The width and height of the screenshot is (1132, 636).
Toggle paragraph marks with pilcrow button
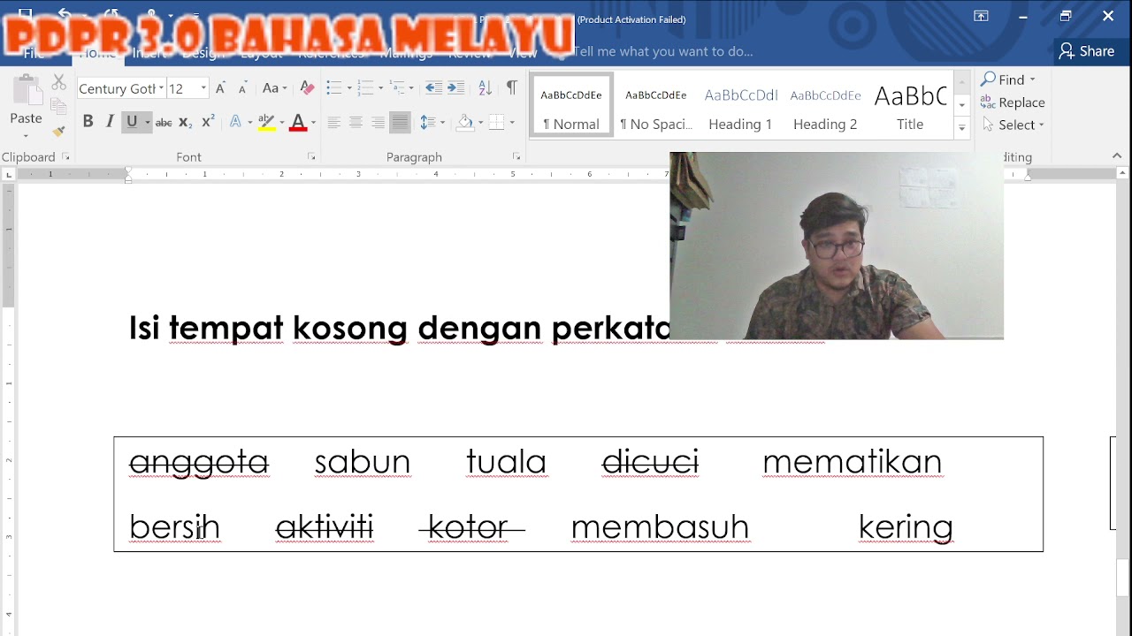point(511,88)
